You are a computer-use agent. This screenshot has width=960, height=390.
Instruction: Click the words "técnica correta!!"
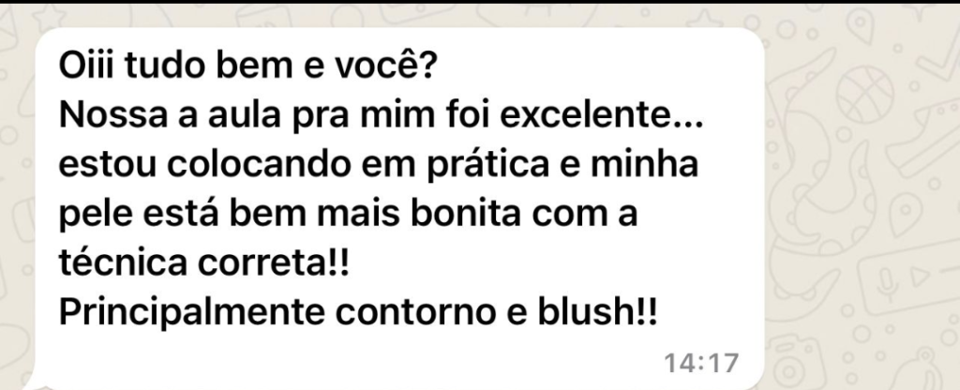[x=203, y=262]
